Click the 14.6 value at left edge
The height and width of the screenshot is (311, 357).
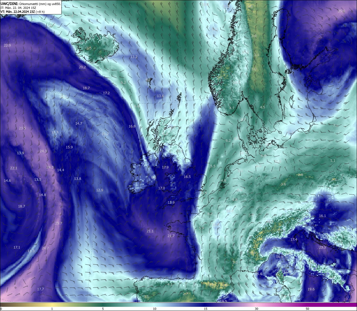[7, 181]
